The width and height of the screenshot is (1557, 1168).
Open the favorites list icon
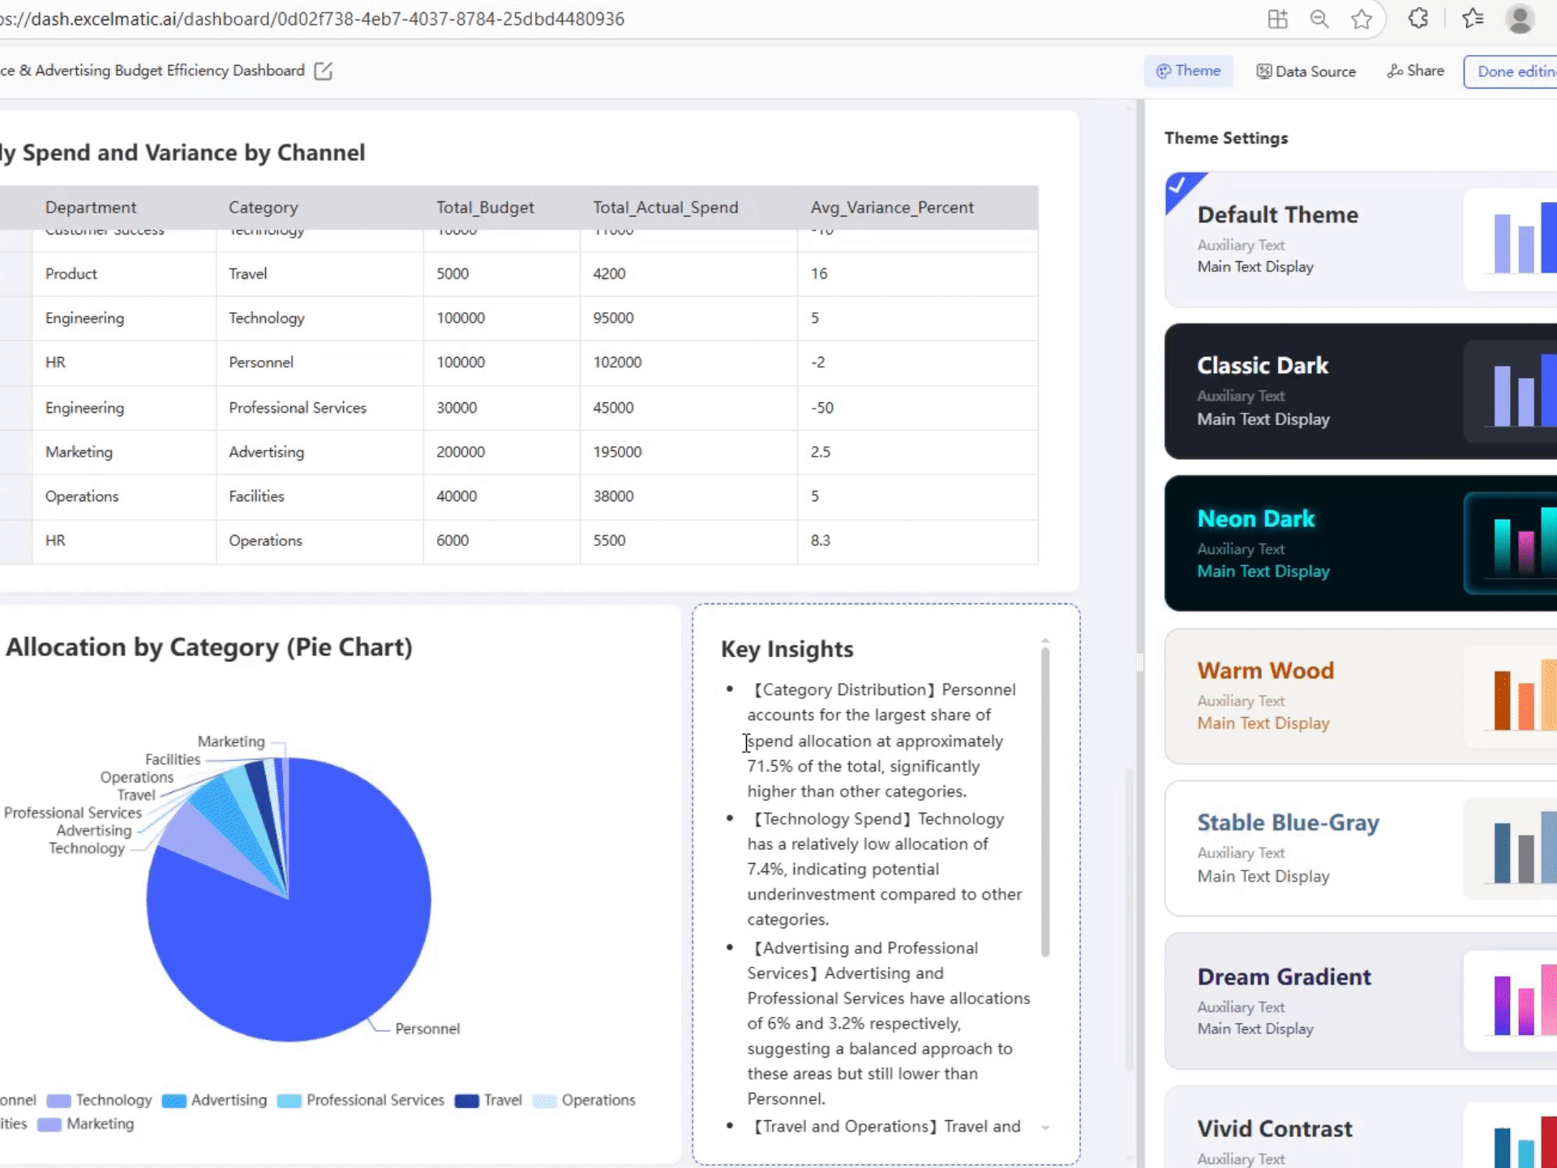[x=1473, y=19]
